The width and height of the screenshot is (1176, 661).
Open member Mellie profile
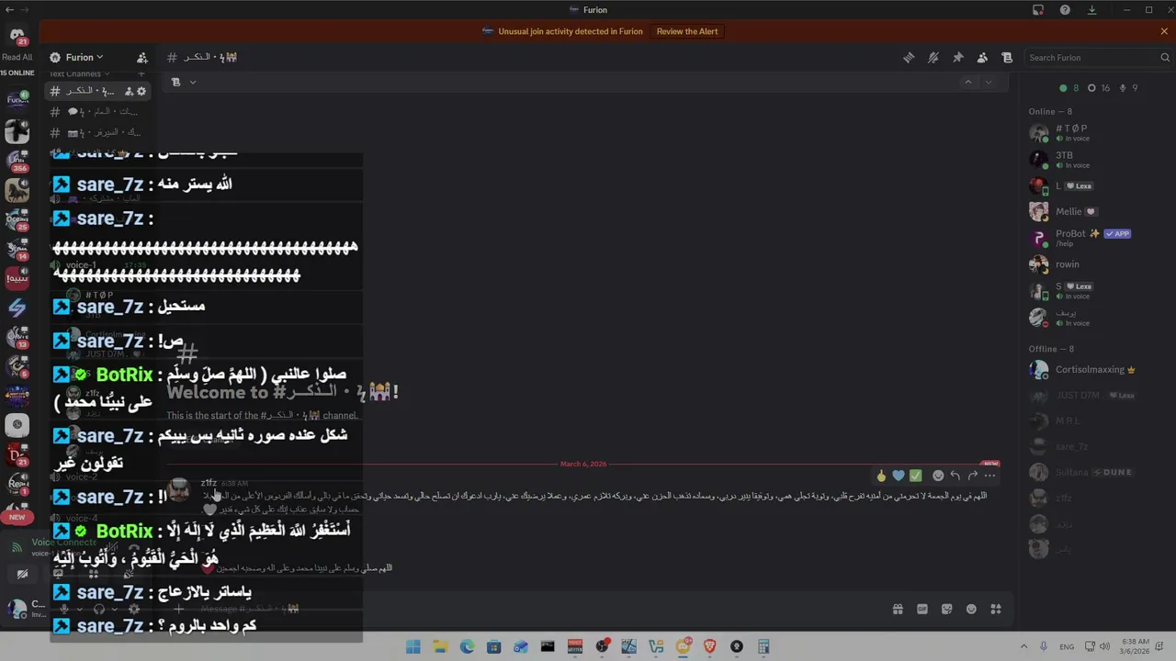pyautogui.click(x=1089, y=211)
